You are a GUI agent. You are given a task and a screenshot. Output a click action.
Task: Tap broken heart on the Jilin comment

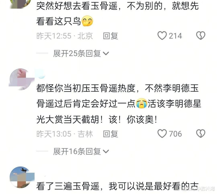click(x=201, y=134)
